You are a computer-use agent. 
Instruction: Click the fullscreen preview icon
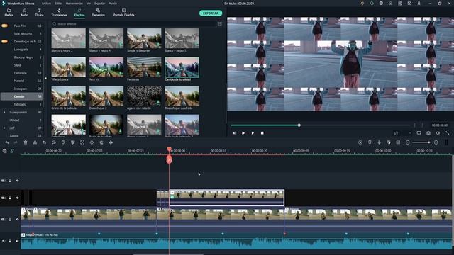[x=448, y=133]
